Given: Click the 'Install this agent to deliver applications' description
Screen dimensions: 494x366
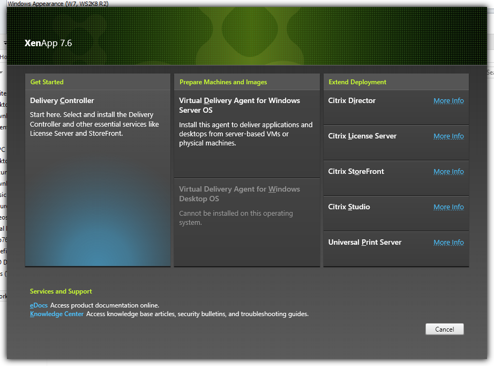Looking at the screenshot, I should [x=246, y=134].
